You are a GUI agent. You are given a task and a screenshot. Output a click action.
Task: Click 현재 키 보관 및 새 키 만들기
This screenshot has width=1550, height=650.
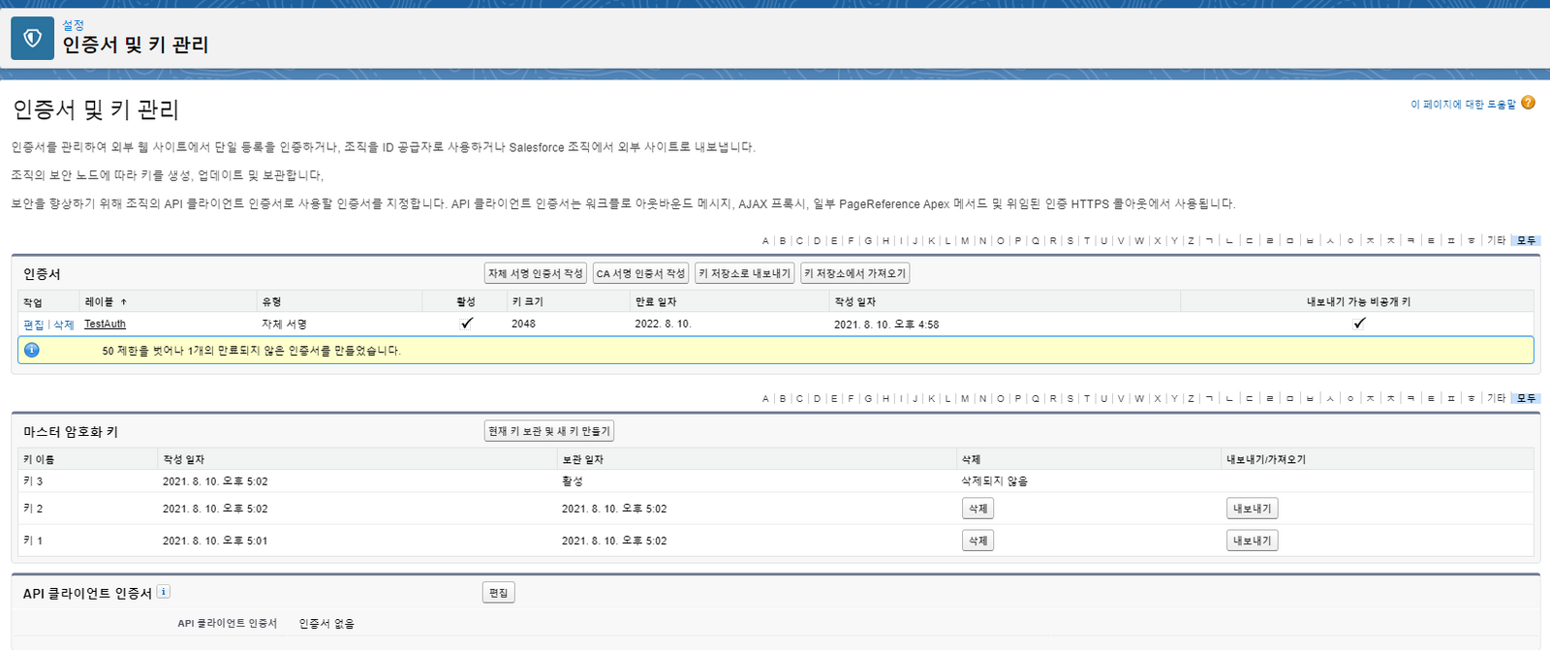[x=548, y=431]
